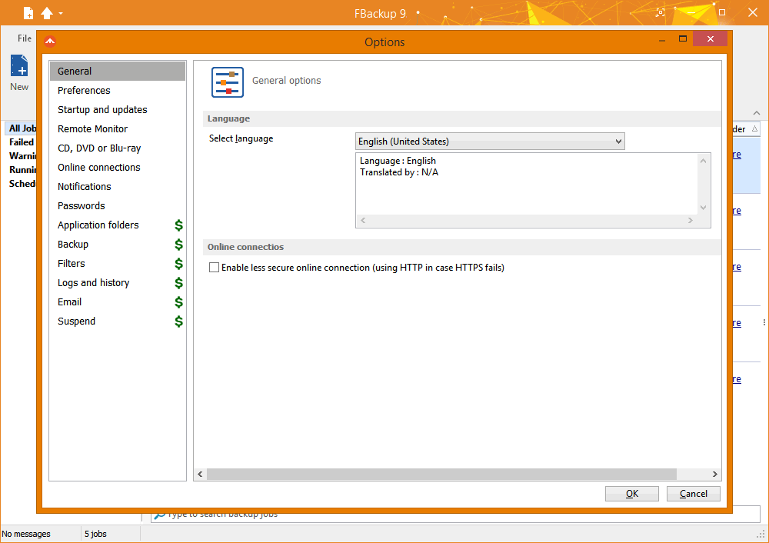769x543 pixels.
Task: Open the quick access dropdown arrow in title bar
Action: [x=61, y=13]
